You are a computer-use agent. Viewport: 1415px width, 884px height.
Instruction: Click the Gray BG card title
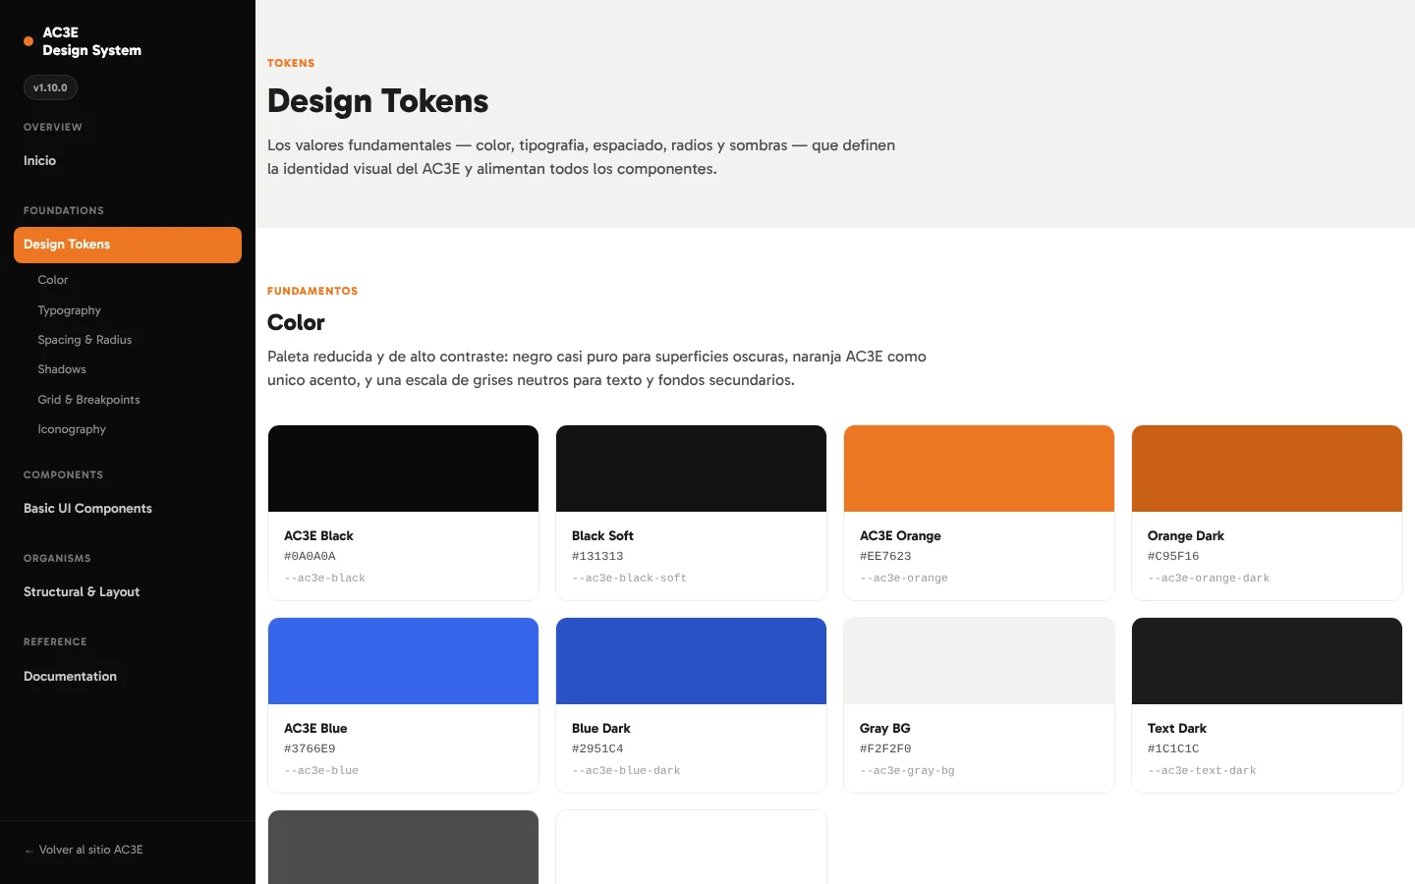[884, 728]
